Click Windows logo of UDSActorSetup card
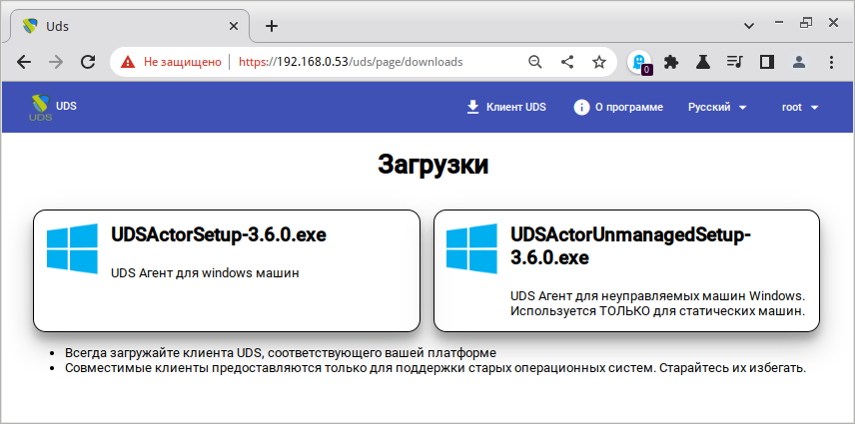 pos(72,247)
